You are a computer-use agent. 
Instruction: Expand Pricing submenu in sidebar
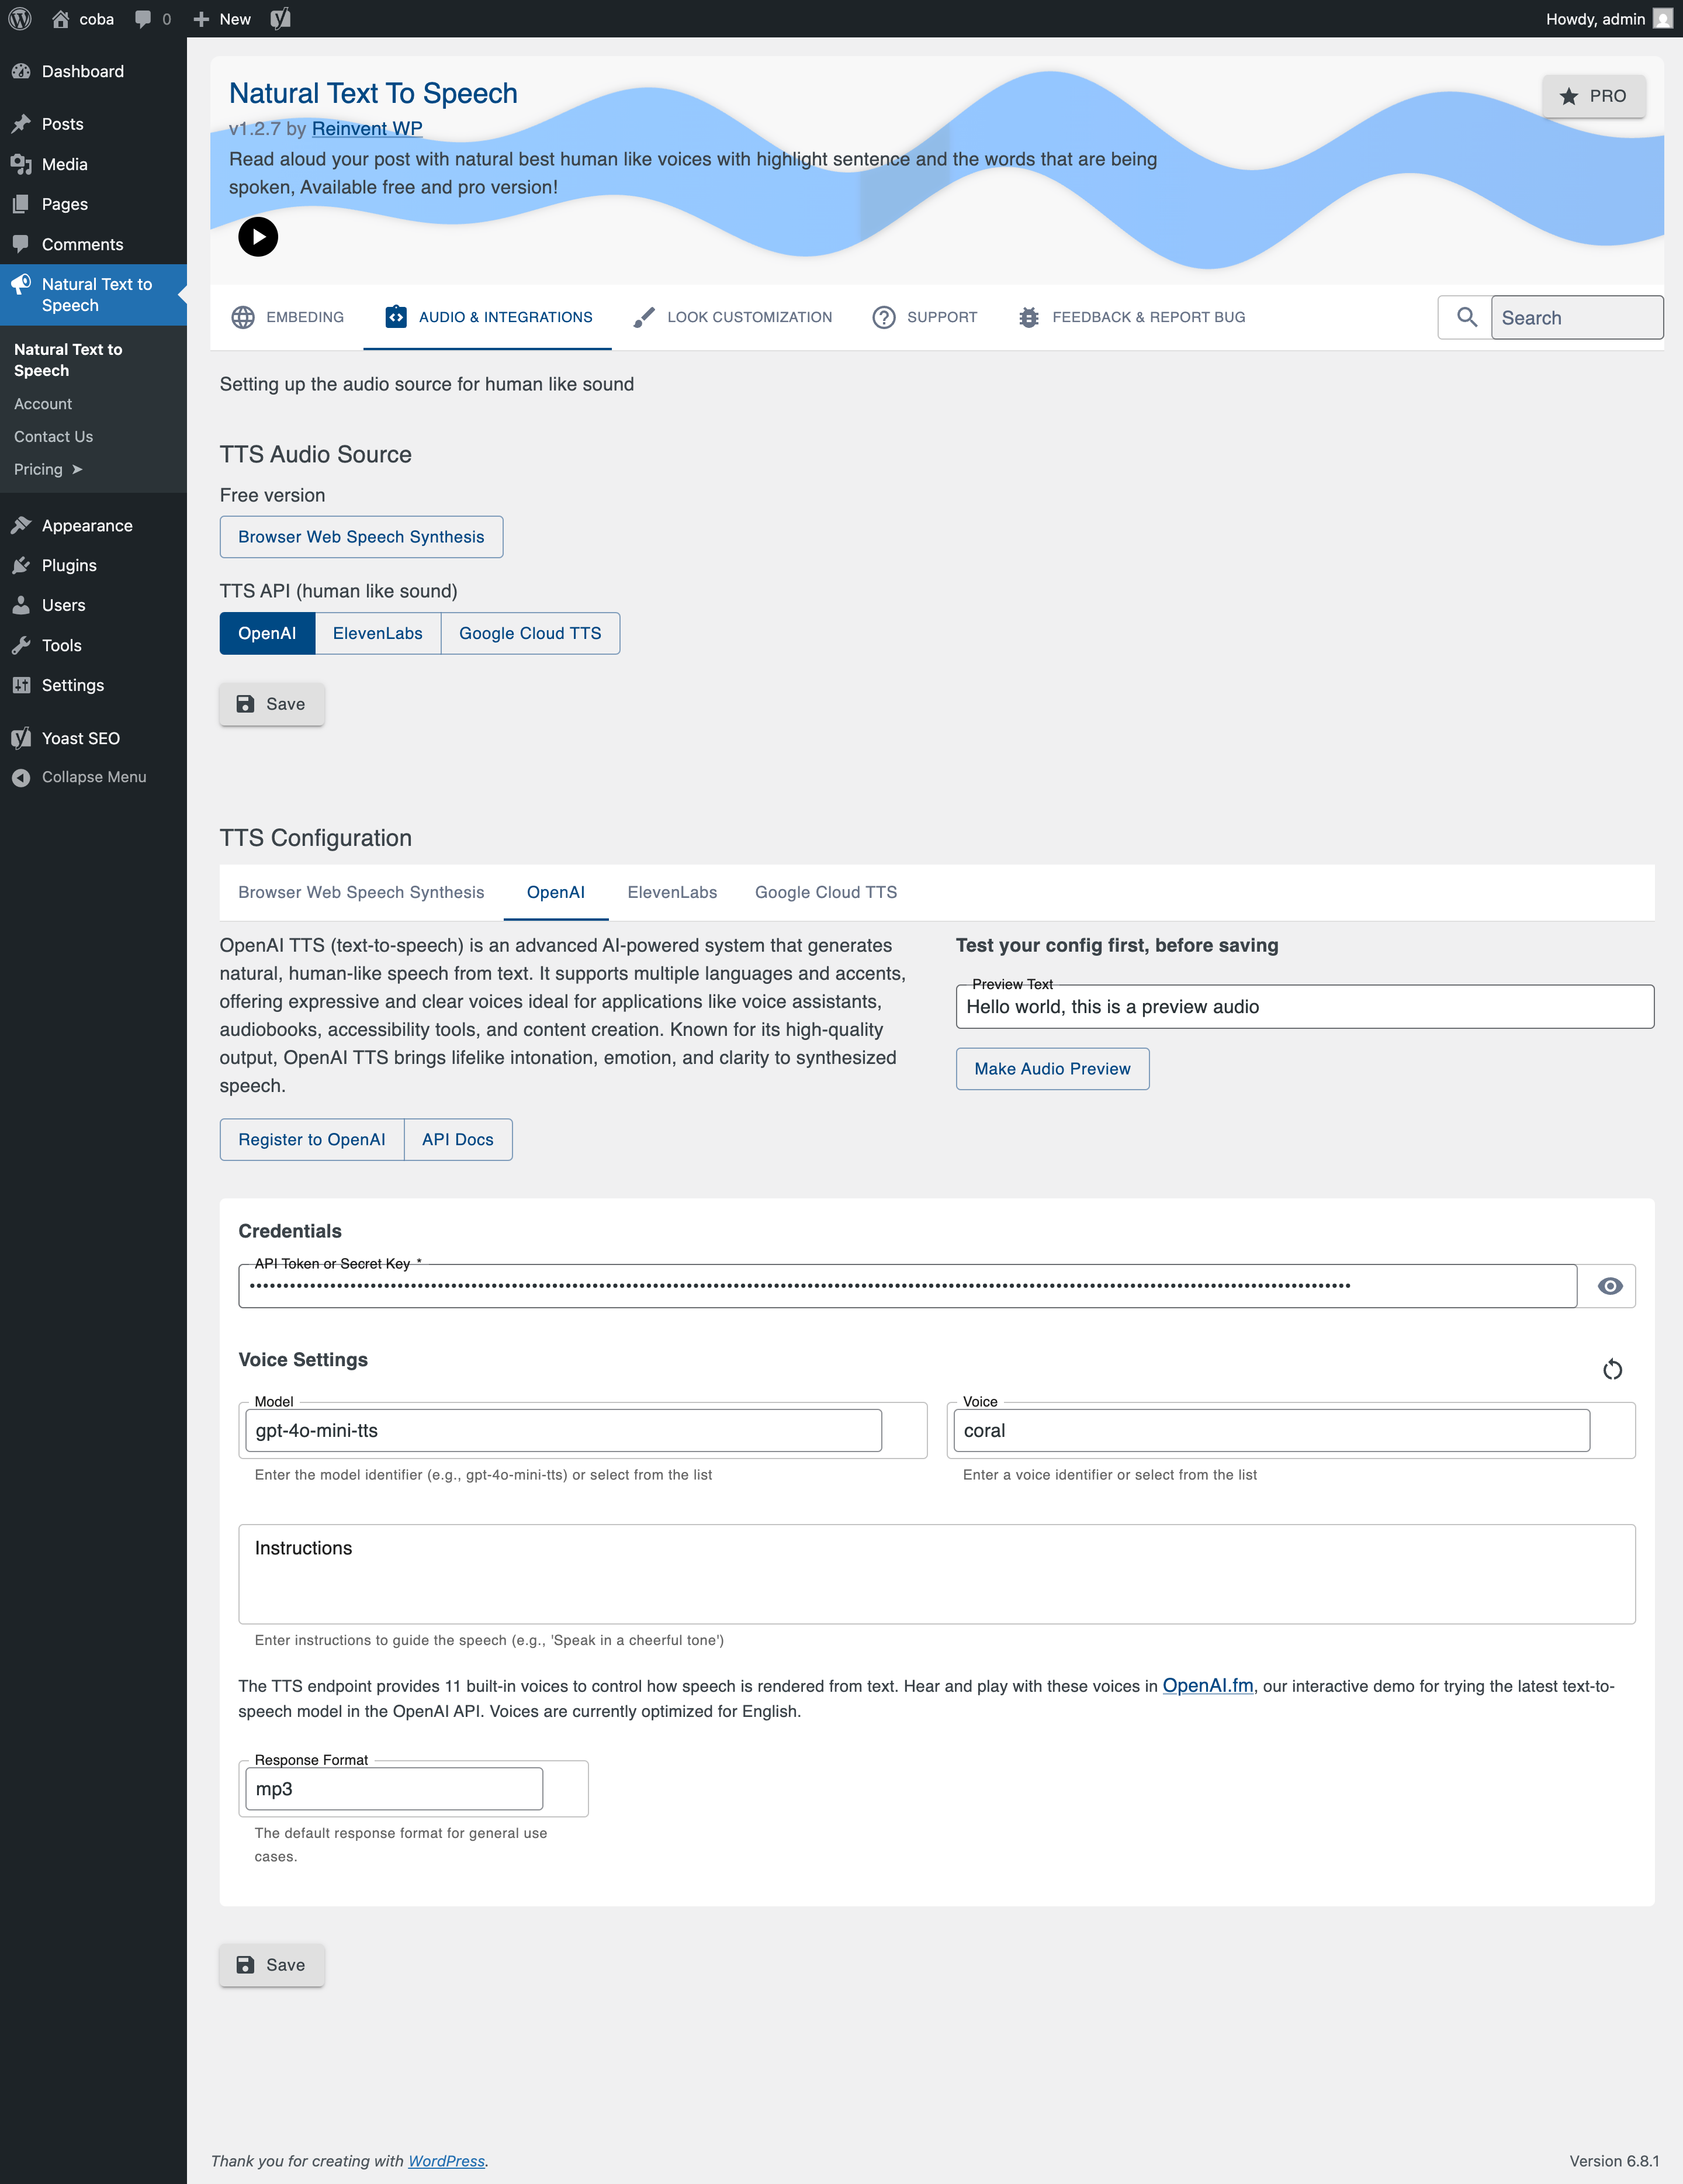[48, 469]
